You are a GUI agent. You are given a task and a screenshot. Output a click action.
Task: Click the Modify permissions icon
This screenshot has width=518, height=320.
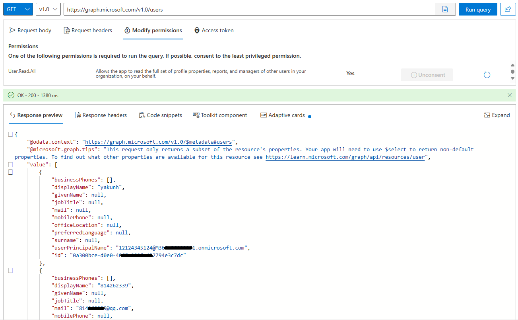tap(127, 30)
